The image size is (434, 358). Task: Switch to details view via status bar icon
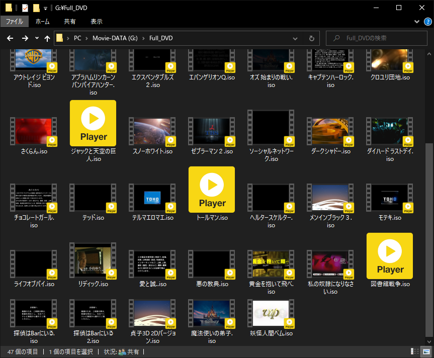pyautogui.click(x=415, y=351)
